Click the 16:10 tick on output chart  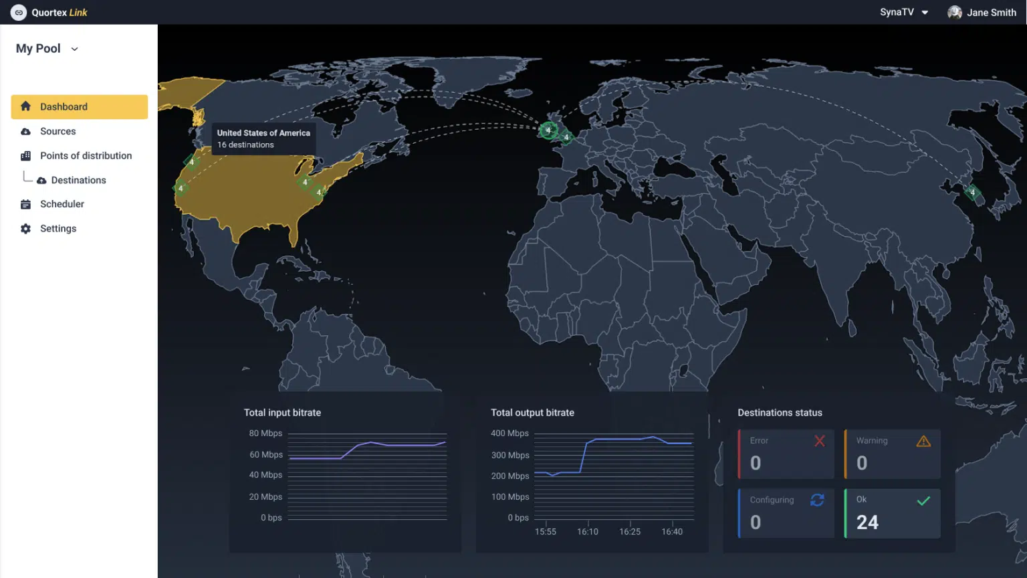pyautogui.click(x=588, y=531)
